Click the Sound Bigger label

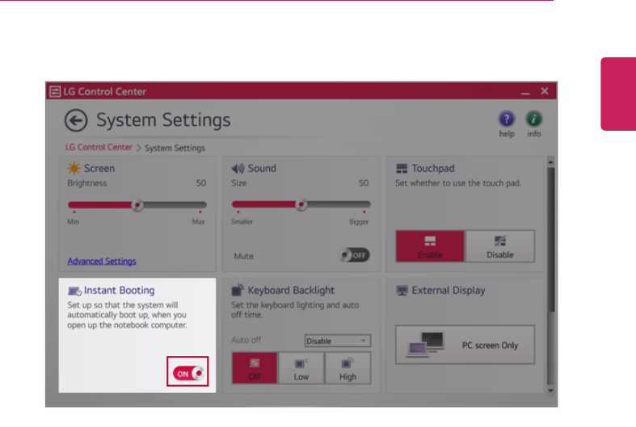pos(359,222)
